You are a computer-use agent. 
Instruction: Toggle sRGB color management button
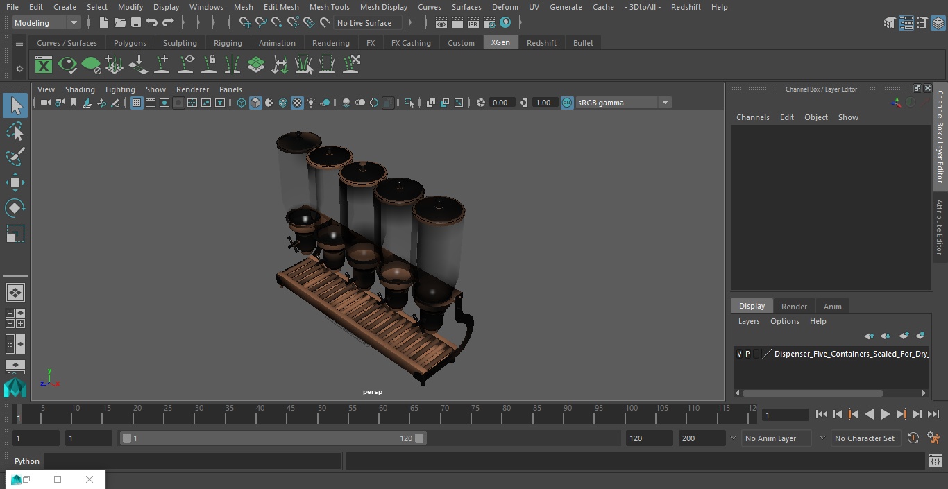[x=567, y=103]
